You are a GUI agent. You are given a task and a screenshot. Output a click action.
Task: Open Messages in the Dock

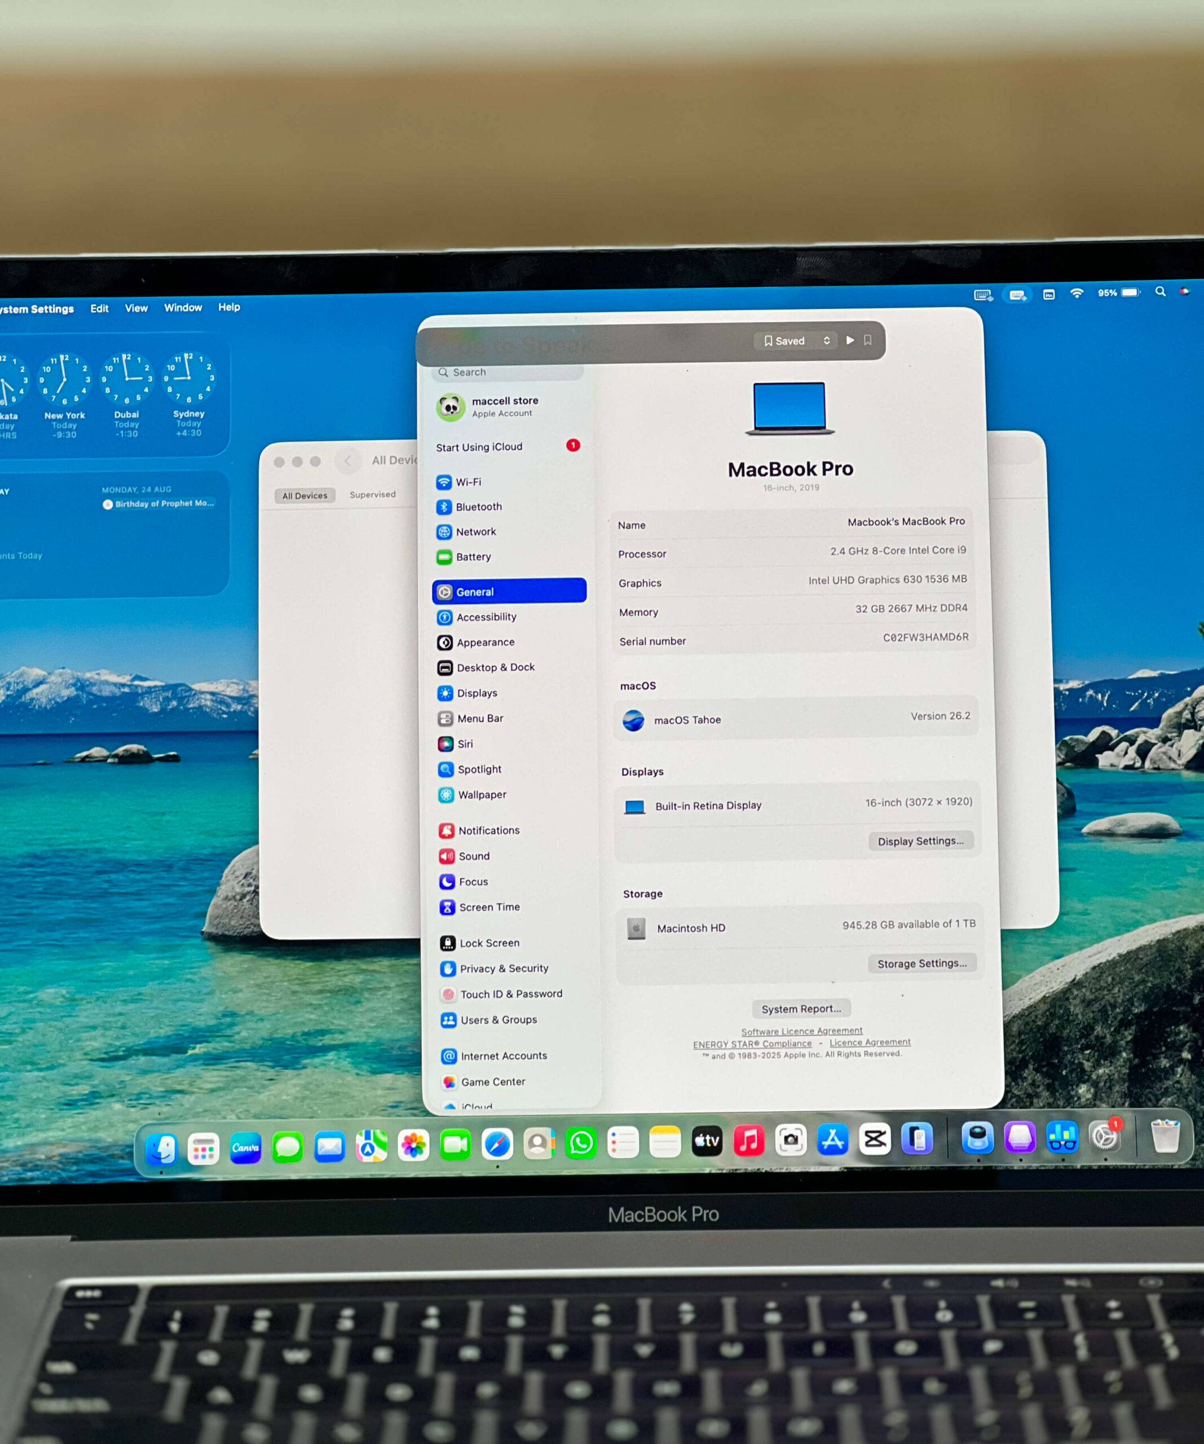point(288,1148)
